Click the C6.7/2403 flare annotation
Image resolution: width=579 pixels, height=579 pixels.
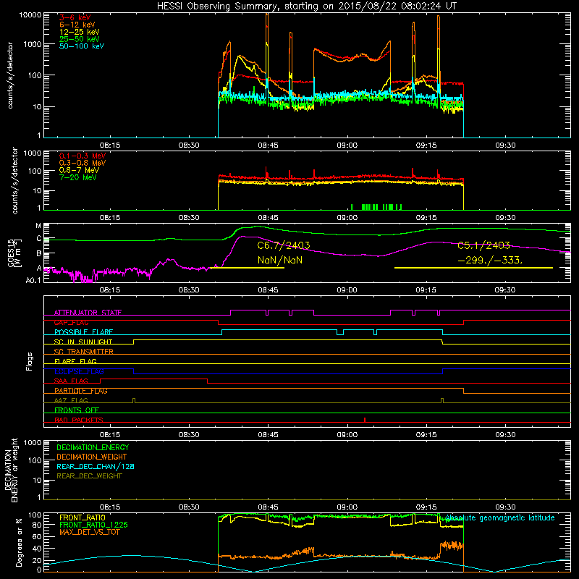pyautogui.click(x=284, y=245)
